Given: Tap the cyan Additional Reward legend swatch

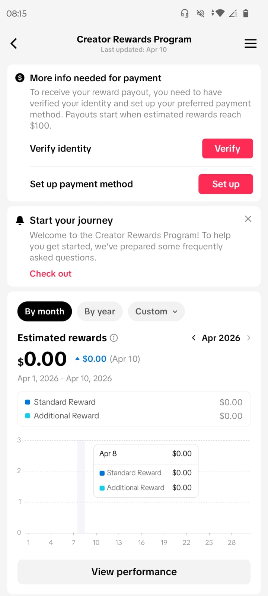Looking at the screenshot, I should 28,416.
